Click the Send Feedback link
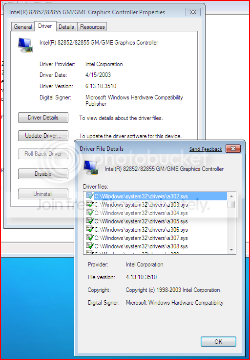Image resolution: width=250 pixels, height=360 pixels. coord(206,149)
